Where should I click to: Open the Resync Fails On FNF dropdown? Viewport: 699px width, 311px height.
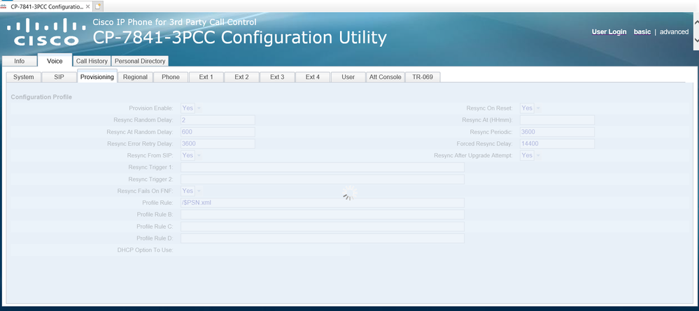(191, 191)
